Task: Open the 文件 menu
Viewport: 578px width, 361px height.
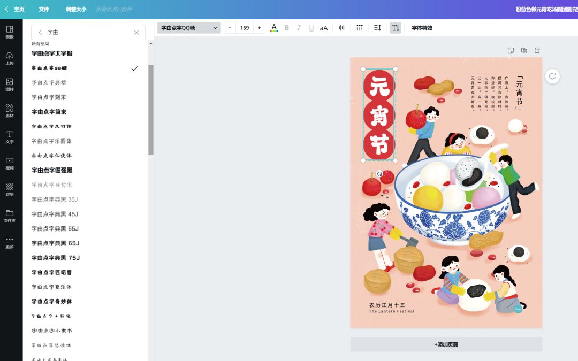Action: coord(44,9)
